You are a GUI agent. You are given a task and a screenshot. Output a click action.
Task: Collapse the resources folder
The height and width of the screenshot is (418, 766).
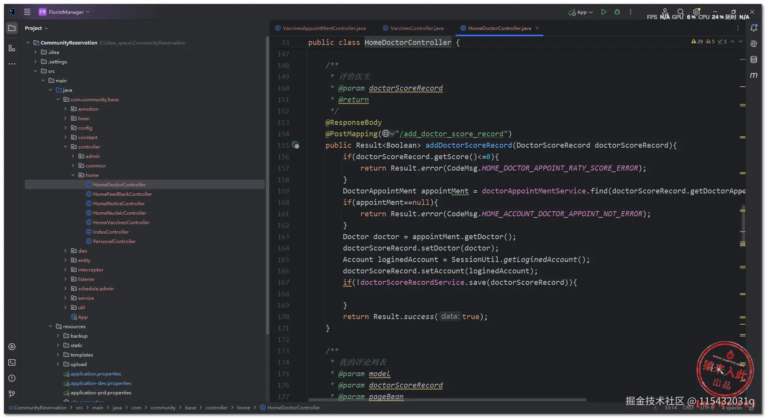click(x=51, y=326)
